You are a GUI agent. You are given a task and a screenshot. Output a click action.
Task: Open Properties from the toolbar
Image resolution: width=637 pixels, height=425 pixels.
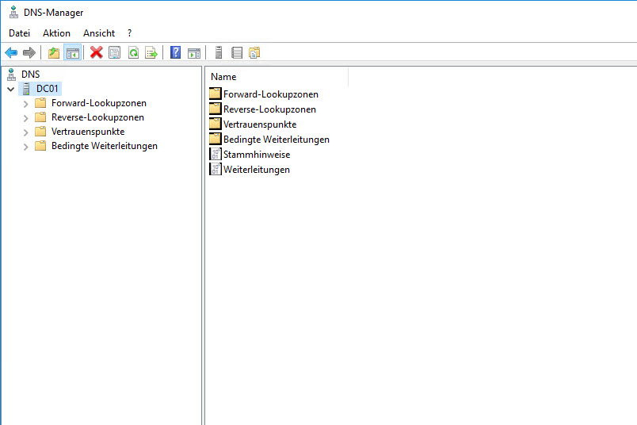click(115, 52)
